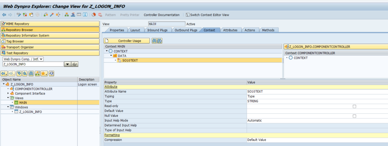Click the Display Navigation Window icon
Screen dimensions: 388x146
[73, 15]
